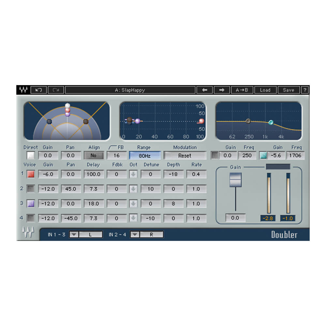Click the output Gain fader handle
The width and height of the screenshot is (326, 326).
(235, 180)
